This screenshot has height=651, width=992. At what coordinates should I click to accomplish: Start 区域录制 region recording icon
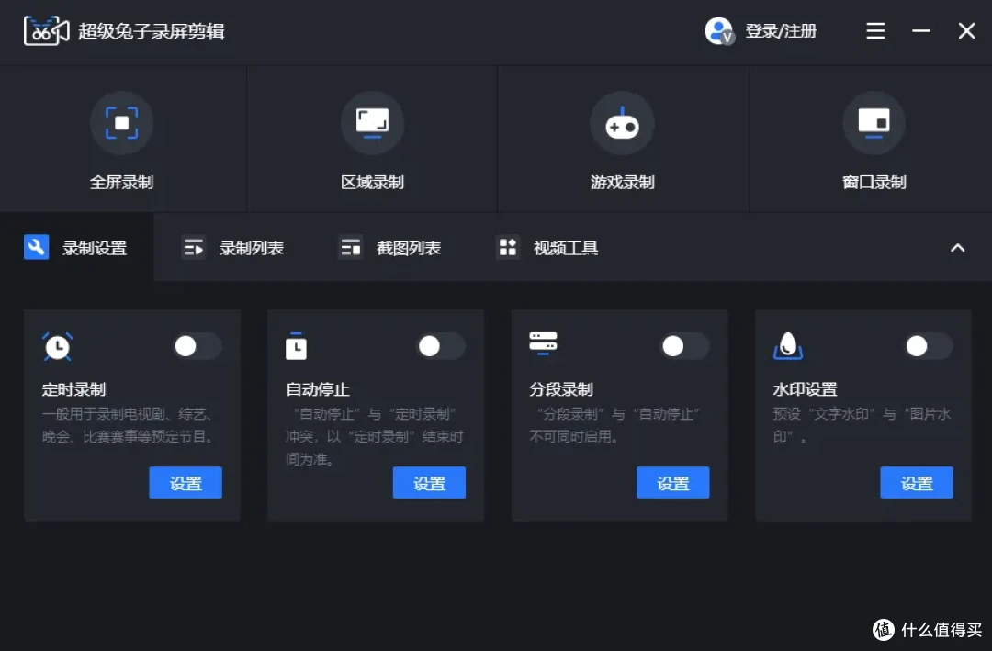point(372,123)
